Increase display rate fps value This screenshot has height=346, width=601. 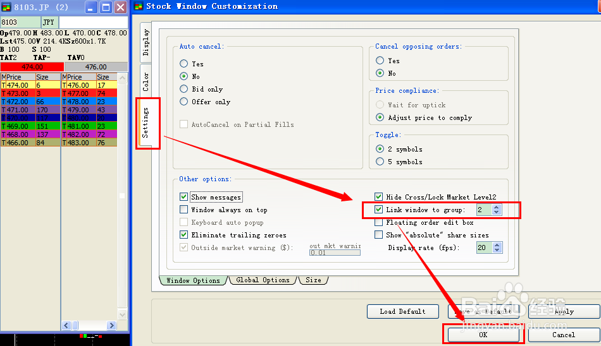497,245
